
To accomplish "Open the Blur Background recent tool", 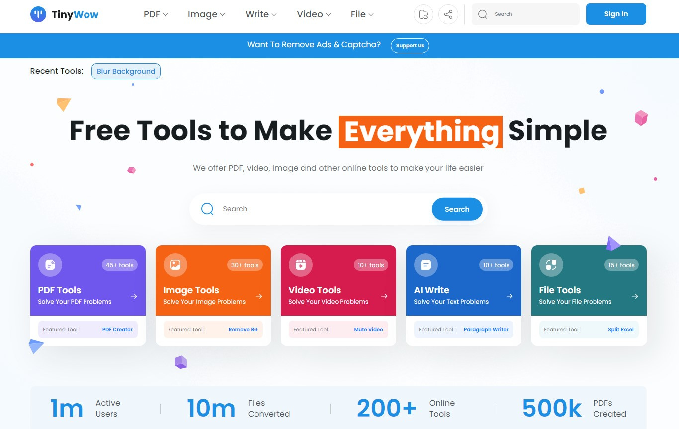I will coord(126,71).
